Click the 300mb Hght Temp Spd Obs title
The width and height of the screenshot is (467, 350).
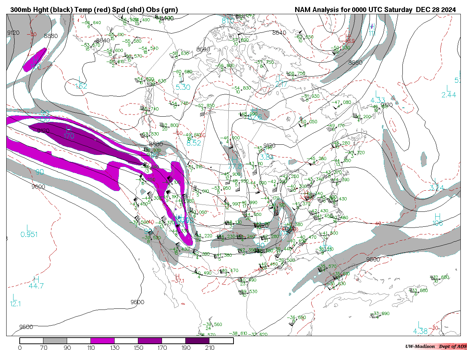coord(94,10)
